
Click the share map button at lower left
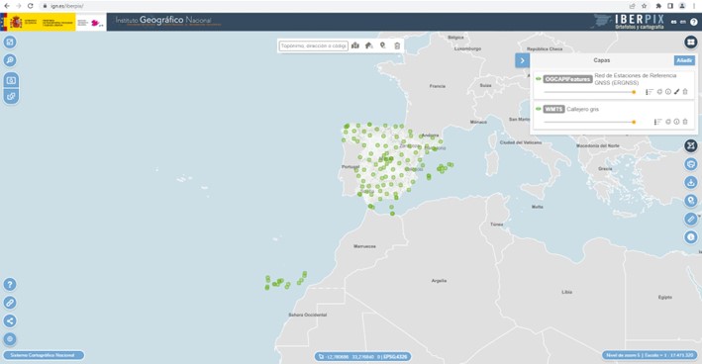[10, 320]
